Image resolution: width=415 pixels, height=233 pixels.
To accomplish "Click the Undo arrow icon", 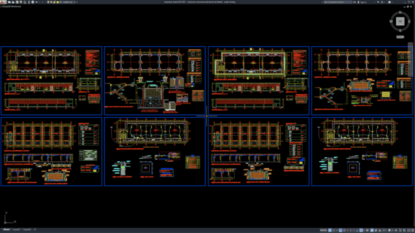I will click(x=36, y=2).
